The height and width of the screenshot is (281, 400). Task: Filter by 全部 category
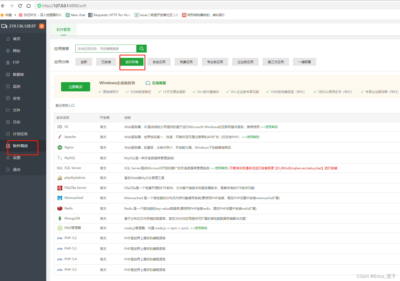(84, 62)
